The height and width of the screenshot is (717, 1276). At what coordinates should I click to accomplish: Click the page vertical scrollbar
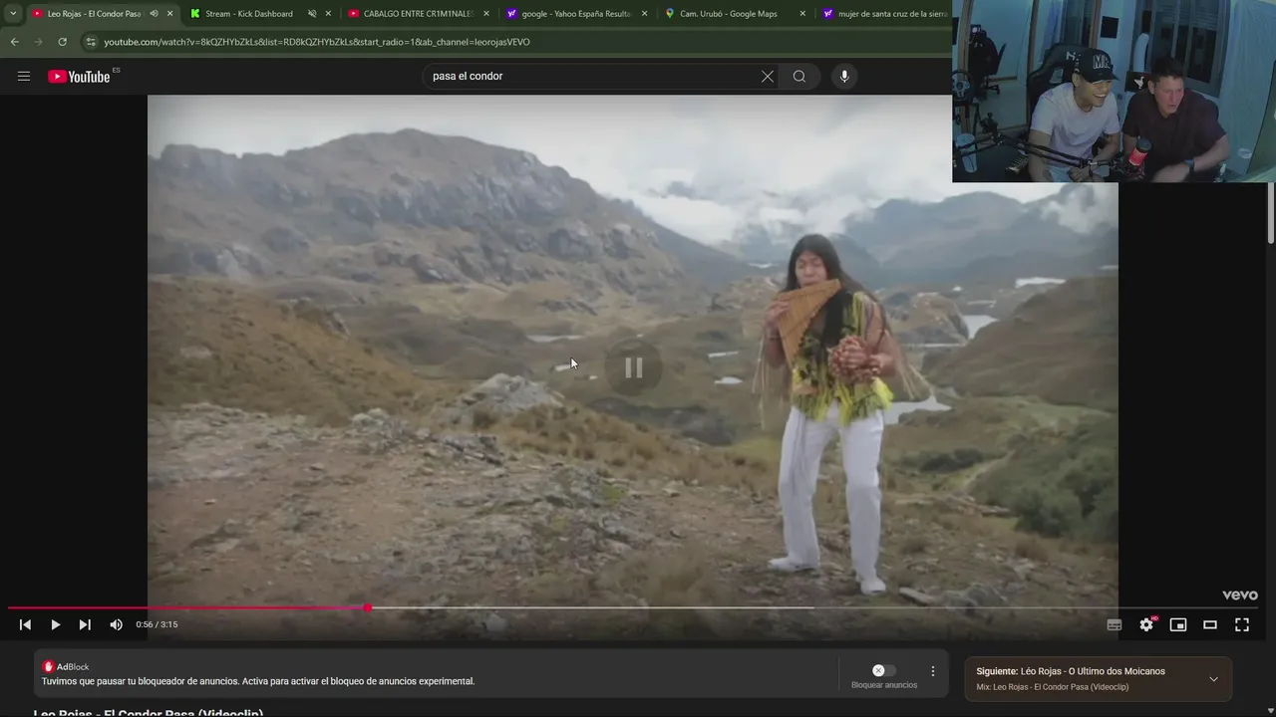pos(1271,212)
